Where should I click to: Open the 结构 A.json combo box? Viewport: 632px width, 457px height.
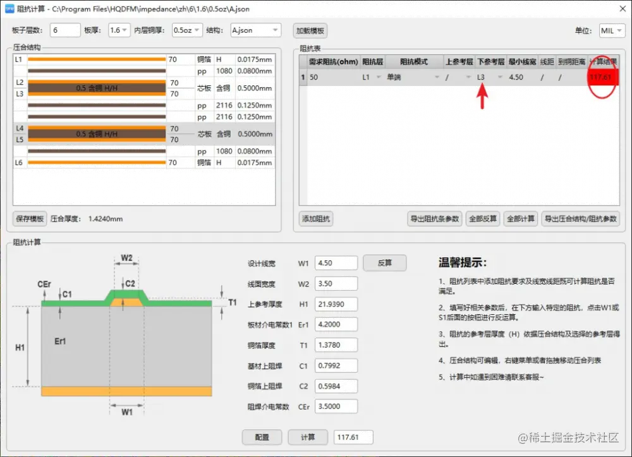click(x=255, y=30)
